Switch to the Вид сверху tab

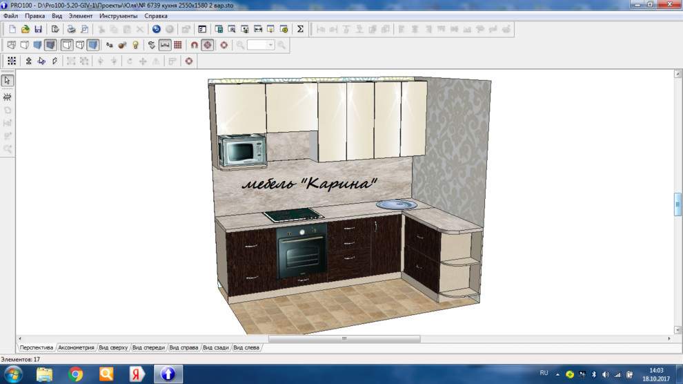pyautogui.click(x=113, y=347)
